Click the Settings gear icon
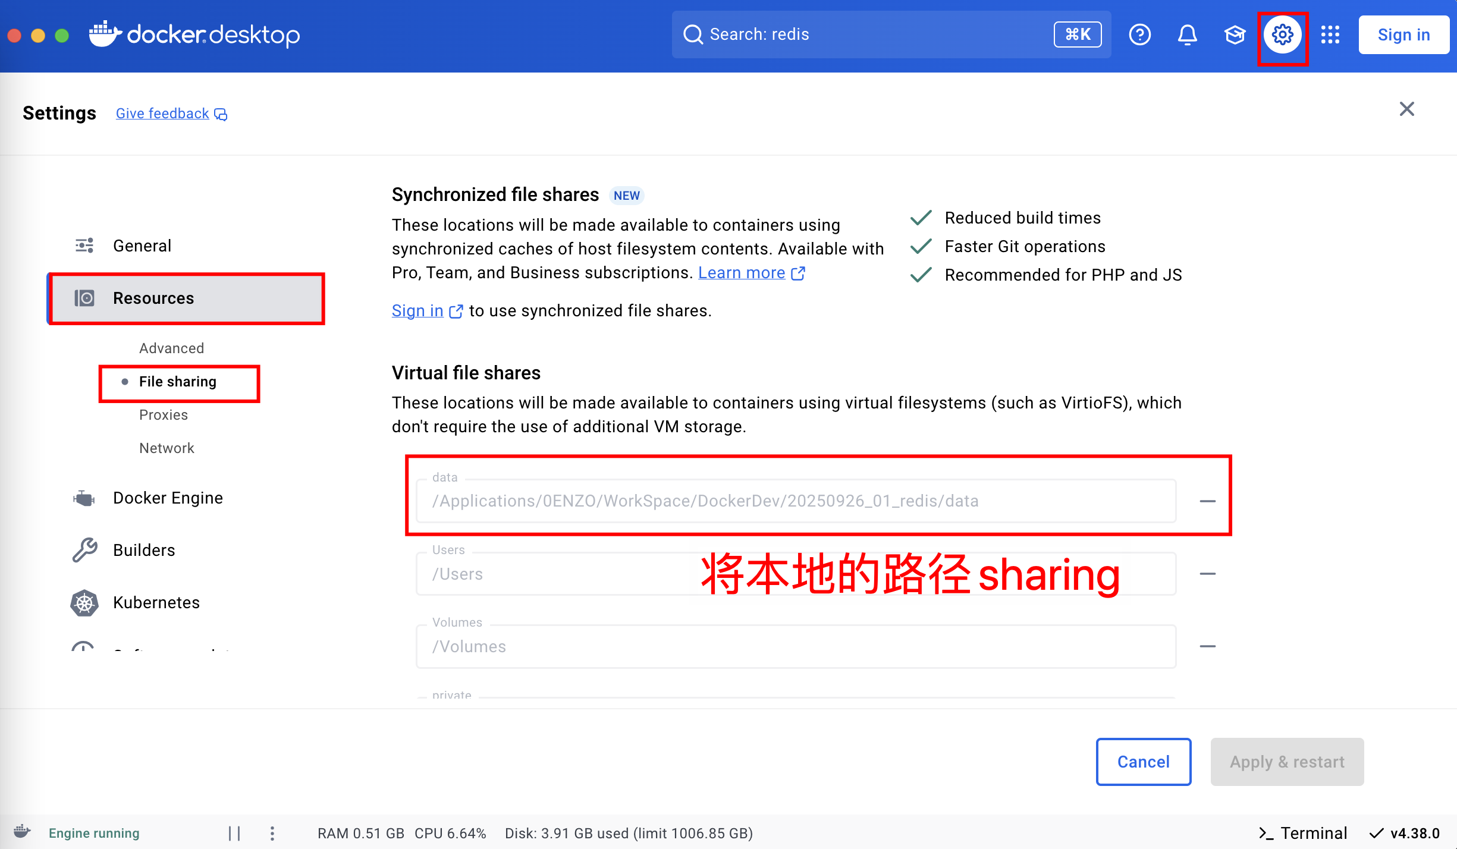 1283,34
